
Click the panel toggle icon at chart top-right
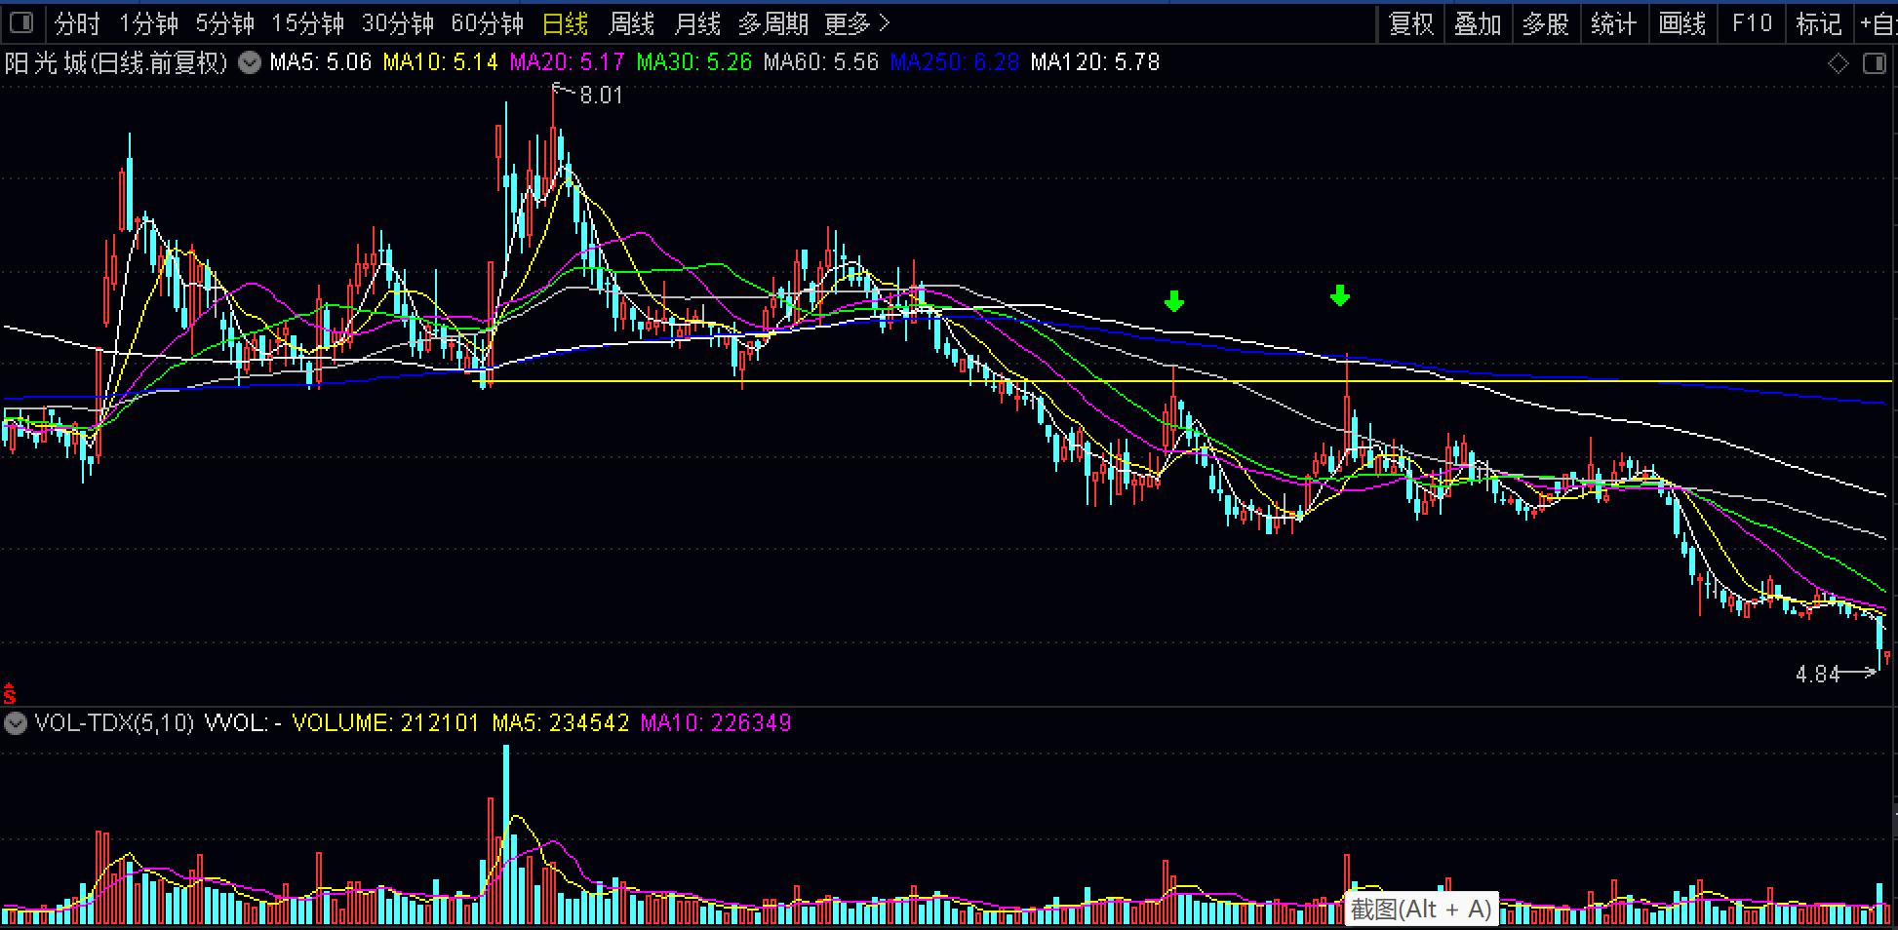click(x=1875, y=63)
